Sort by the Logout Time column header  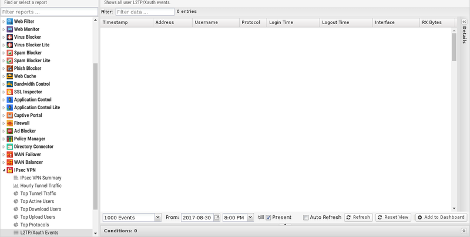click(346, 22)
